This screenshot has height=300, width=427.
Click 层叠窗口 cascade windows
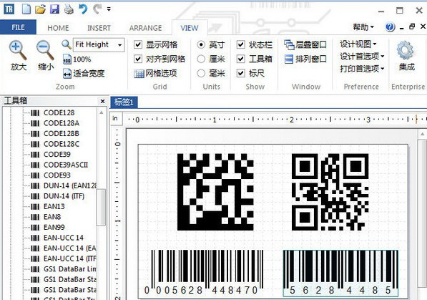click(305, 44)
